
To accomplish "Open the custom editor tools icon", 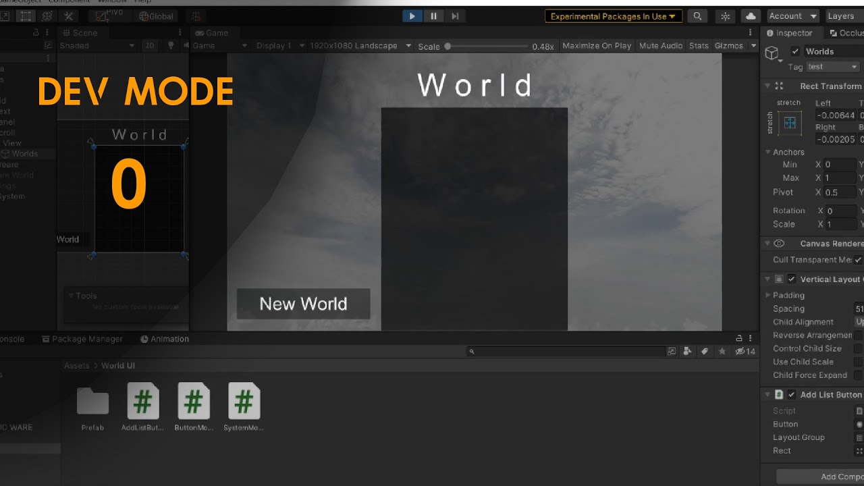I will [x=69, y=16].
